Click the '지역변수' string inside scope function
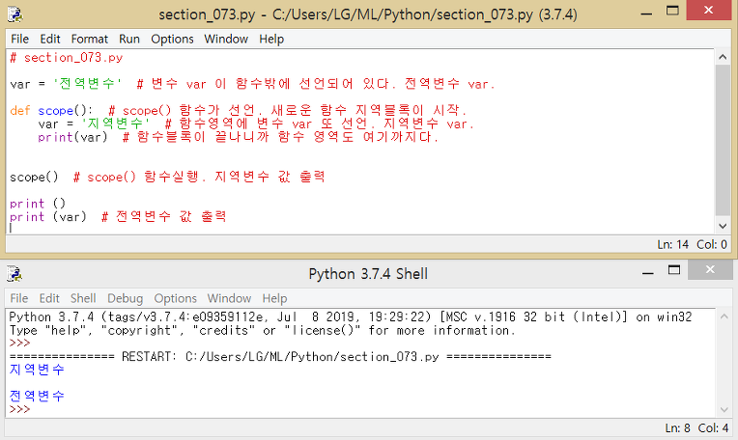738x440 pixels. (115, 124)
